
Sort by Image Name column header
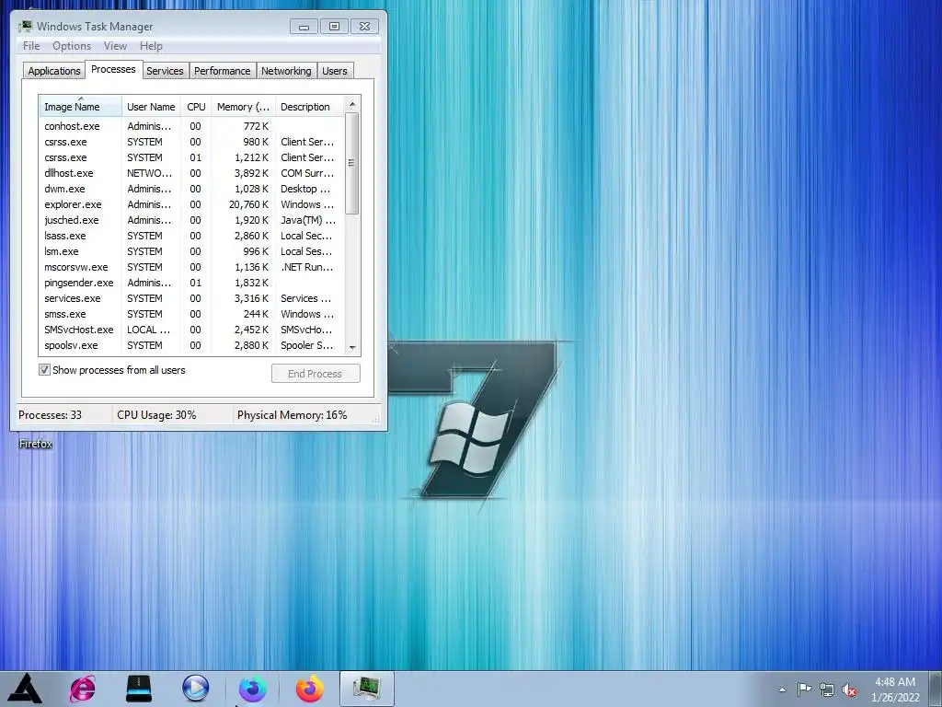pos(81,107)
